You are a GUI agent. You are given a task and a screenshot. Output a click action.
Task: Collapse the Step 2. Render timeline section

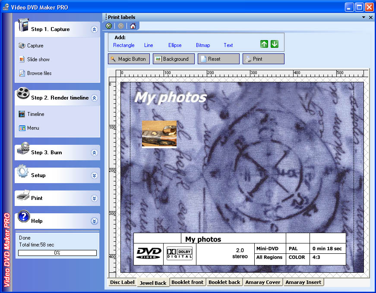94,98
